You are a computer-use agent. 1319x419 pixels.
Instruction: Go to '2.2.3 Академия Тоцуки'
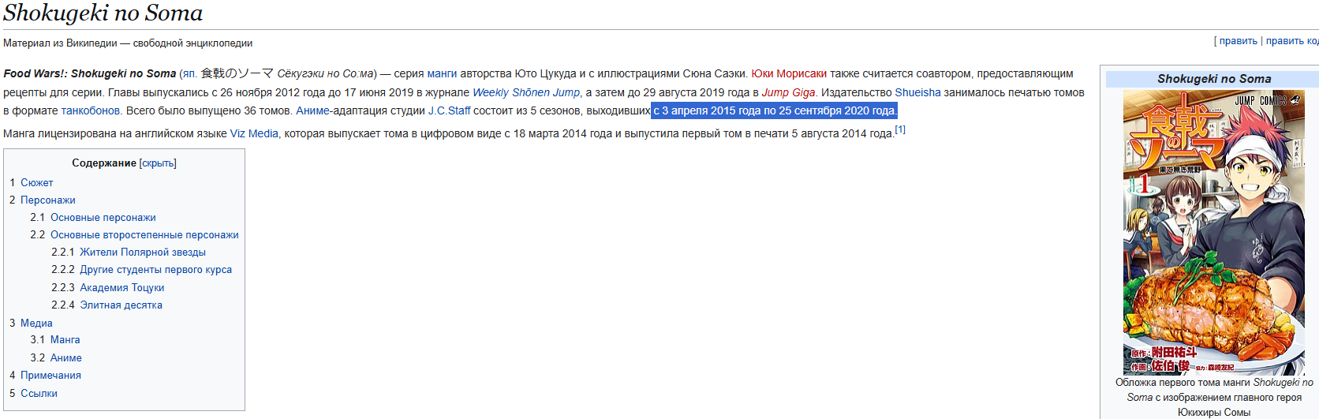(x=108, y=287)
